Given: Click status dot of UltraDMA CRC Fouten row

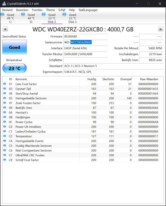Looking at the screenshot, I should 5,155.
